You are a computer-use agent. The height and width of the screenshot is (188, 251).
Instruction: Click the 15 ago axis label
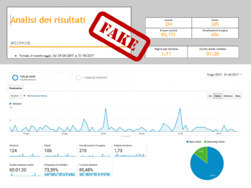[x=26, y=134]
